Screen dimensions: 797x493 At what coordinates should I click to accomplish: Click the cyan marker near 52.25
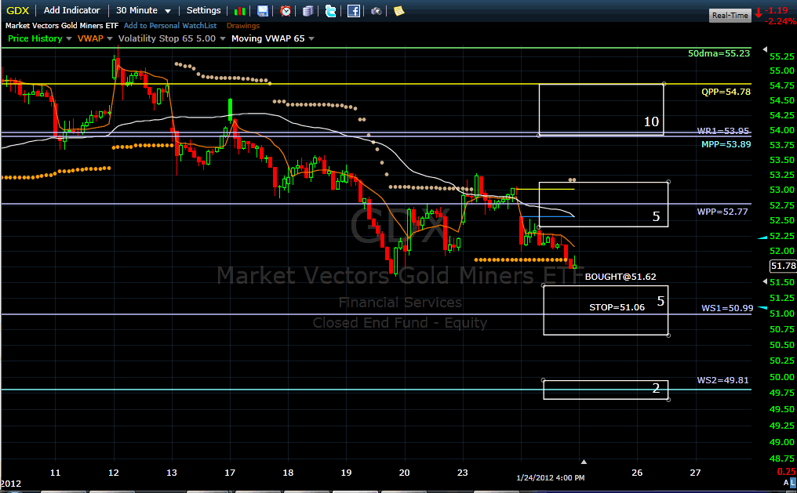click(762, 237)
